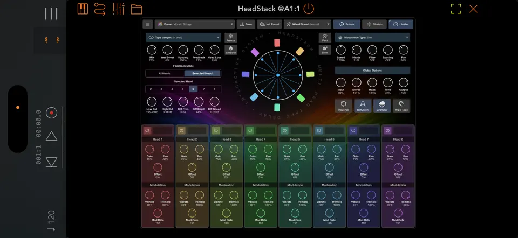
Task: Click the Init Preset button
Action: (270, 24)
